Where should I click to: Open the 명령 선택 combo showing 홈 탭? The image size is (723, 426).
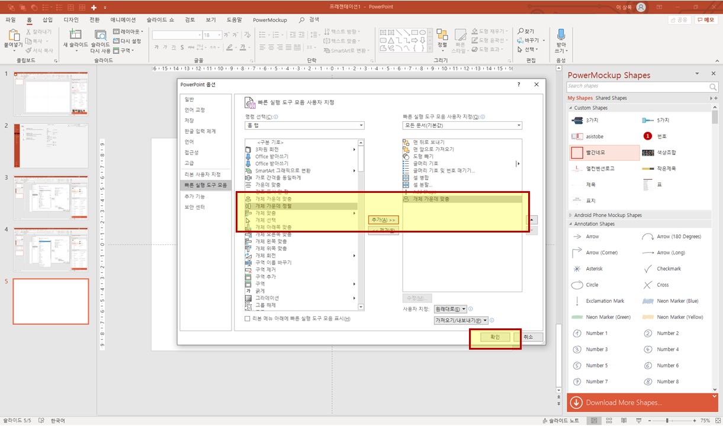click(x=304, y=125)
